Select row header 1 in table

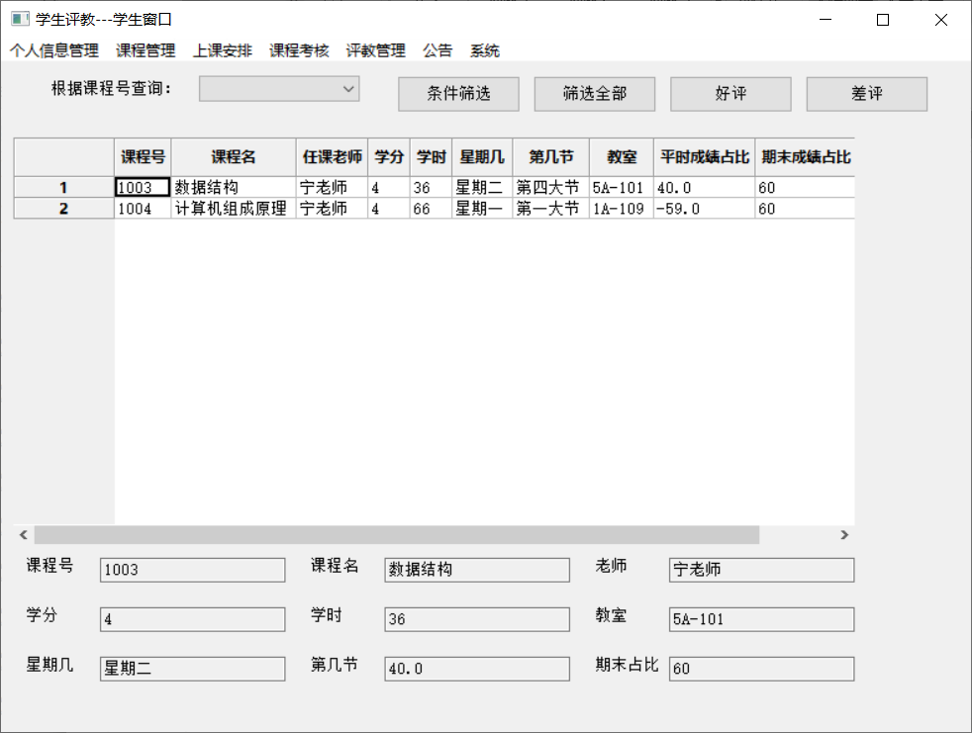(x=64, y=187)
